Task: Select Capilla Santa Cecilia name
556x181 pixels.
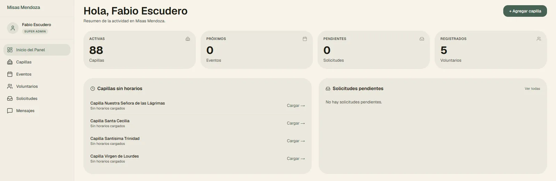Action: [x=110, y=121]
